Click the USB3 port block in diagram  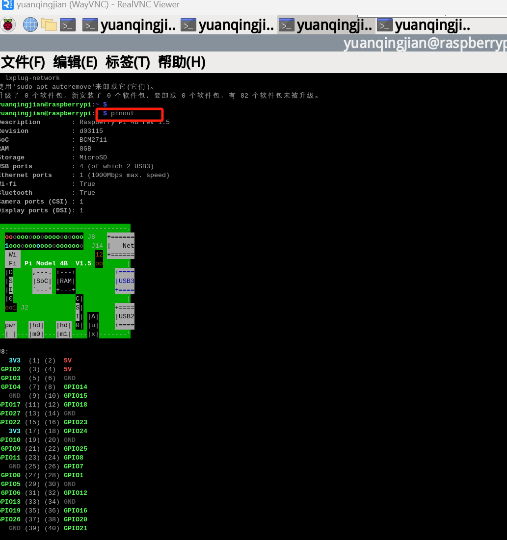(125, 281)
